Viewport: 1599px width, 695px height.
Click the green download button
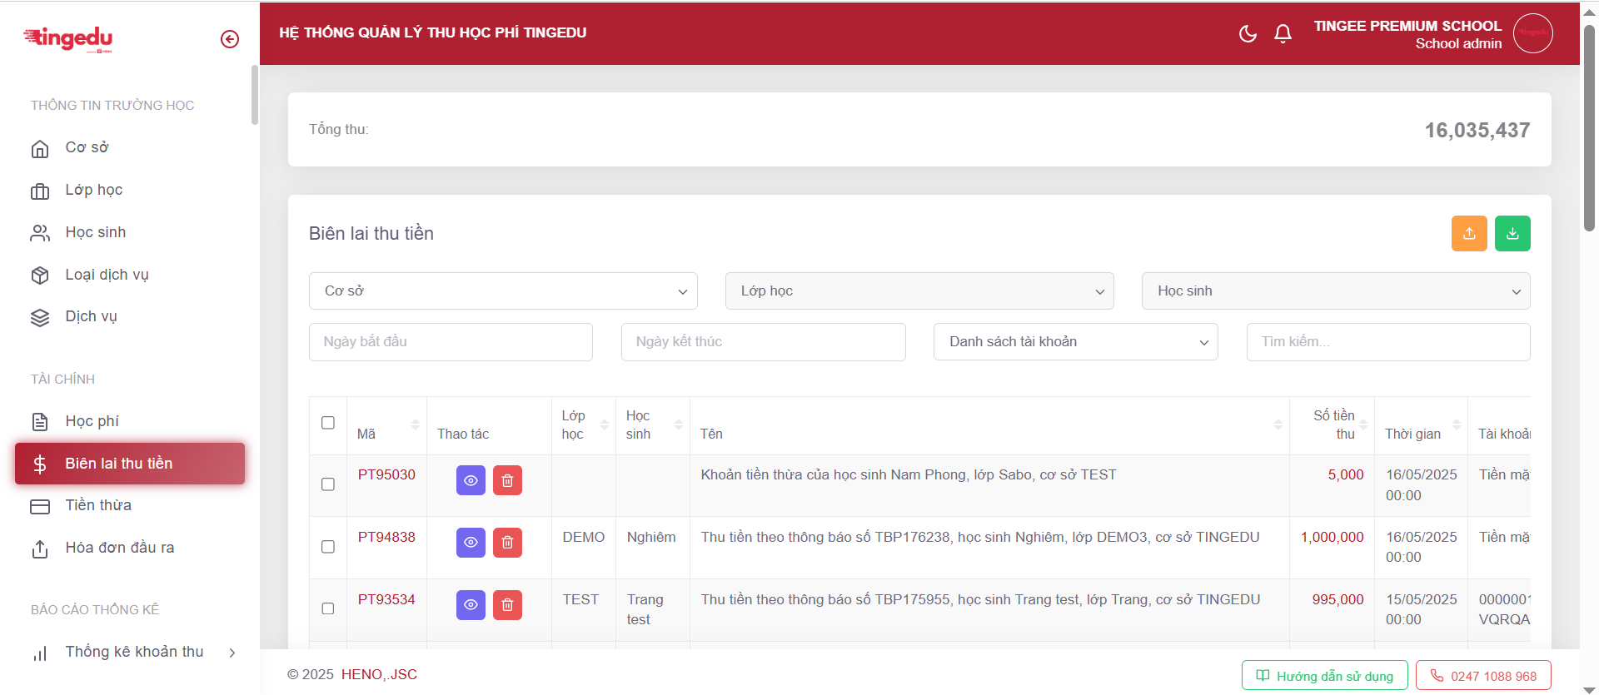(1512, 234)
